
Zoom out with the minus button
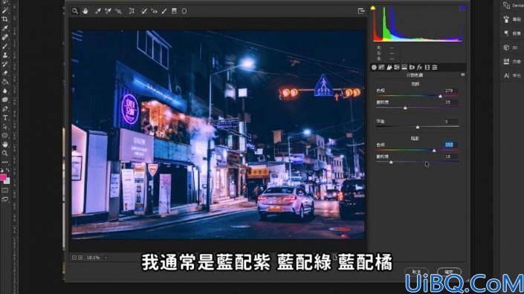tap(74, 258)
